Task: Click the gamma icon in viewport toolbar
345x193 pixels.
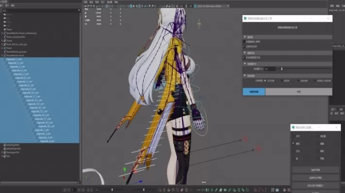Action: click(187, 6)
